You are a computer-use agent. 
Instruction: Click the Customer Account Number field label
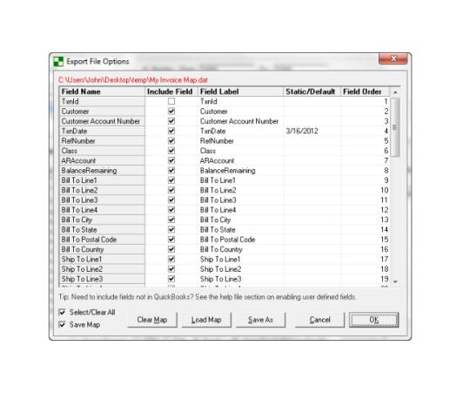[x=240, y=121]
